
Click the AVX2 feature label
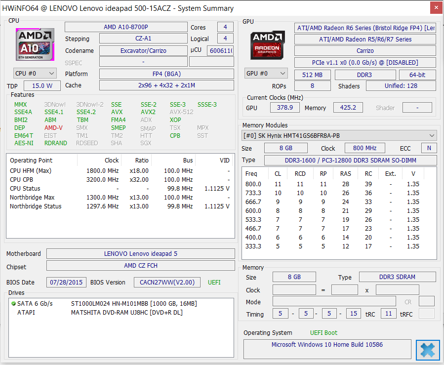point(148,112)
